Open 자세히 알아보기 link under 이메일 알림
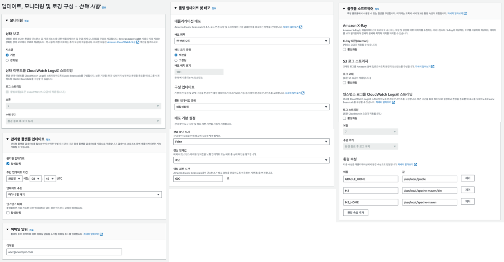 (x=93, y=234)
